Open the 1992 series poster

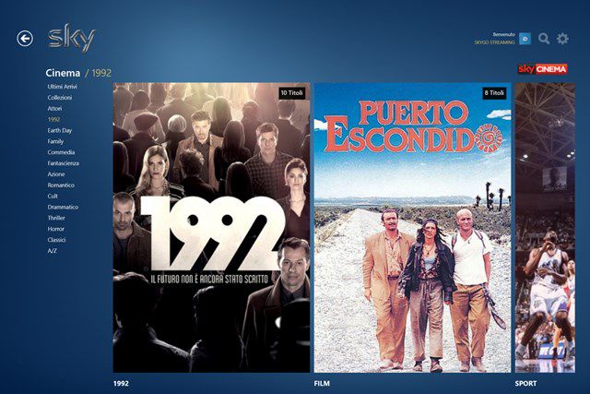click(211, 228)
